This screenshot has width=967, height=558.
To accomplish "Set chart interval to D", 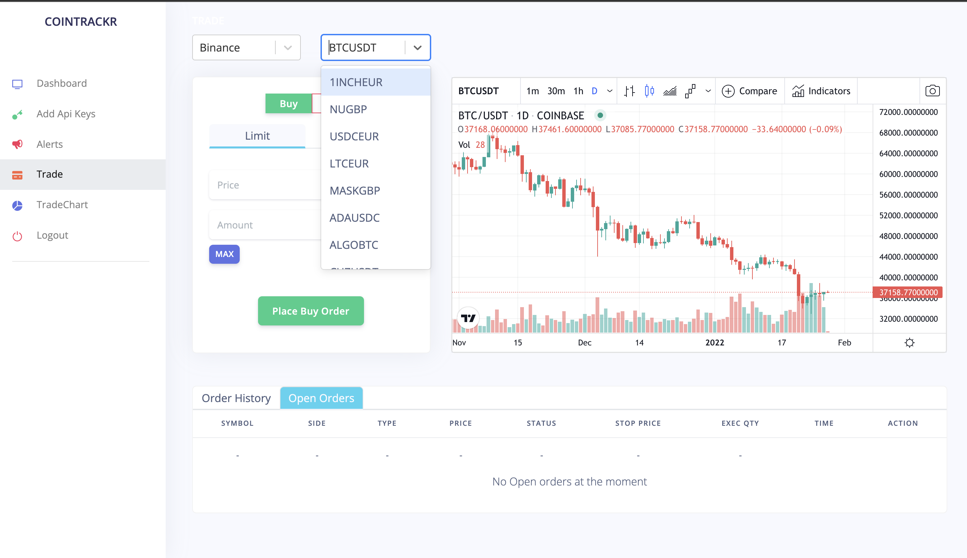I will (x=595, y=91).
